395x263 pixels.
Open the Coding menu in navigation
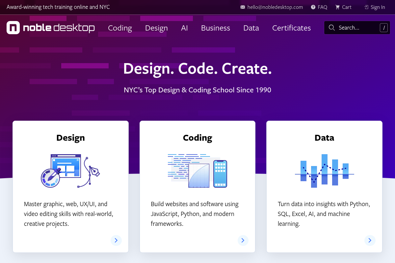(x=120, y=28)
